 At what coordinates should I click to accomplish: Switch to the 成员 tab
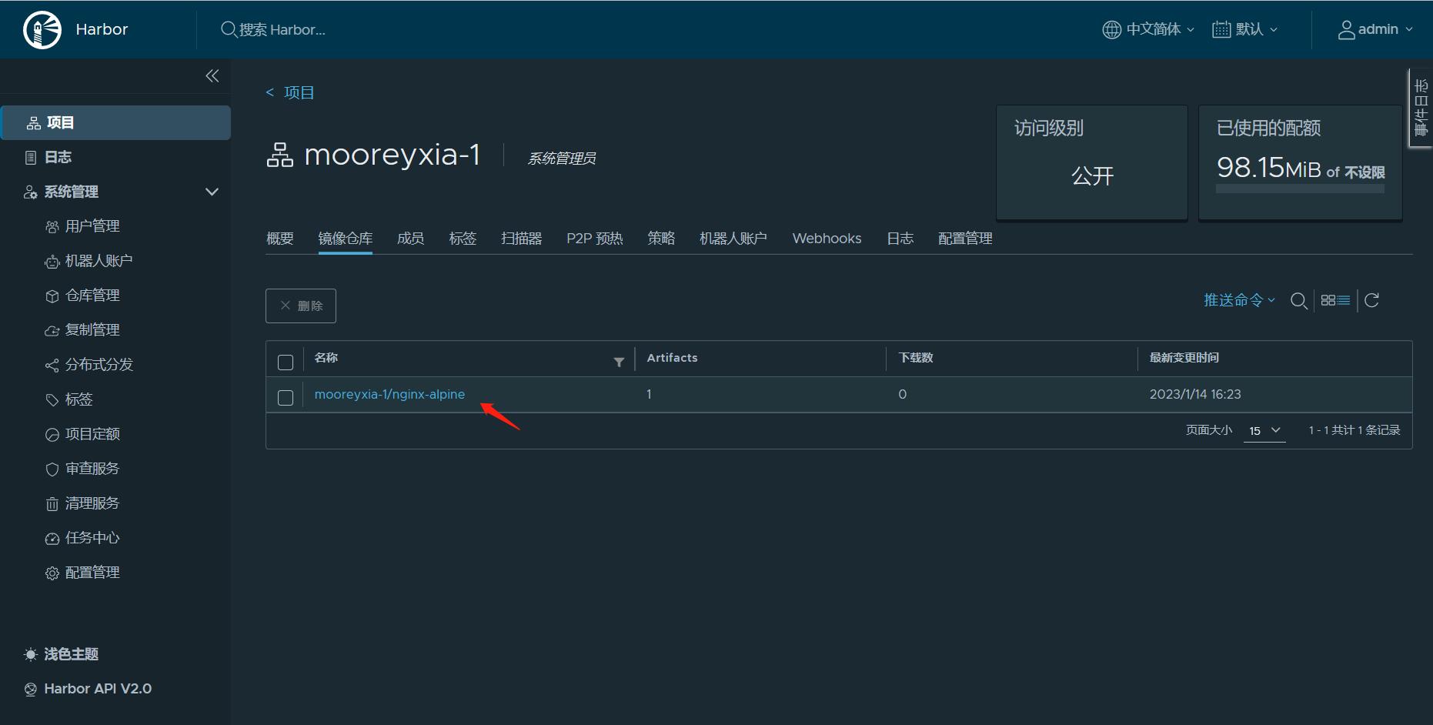(x=411, y=239)
